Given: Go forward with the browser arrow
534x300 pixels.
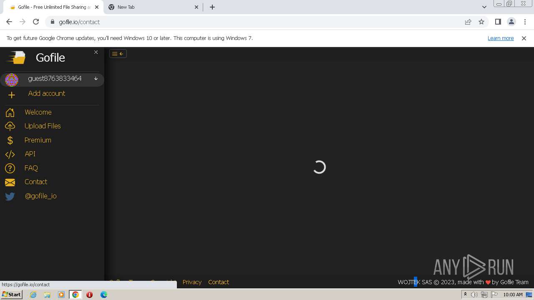Looking at the screenshot, I should 23,22.
